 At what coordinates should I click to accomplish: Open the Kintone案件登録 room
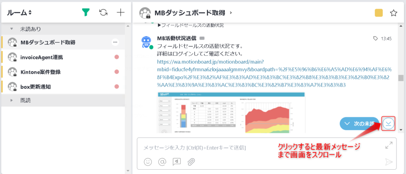(x=63, y=72)
